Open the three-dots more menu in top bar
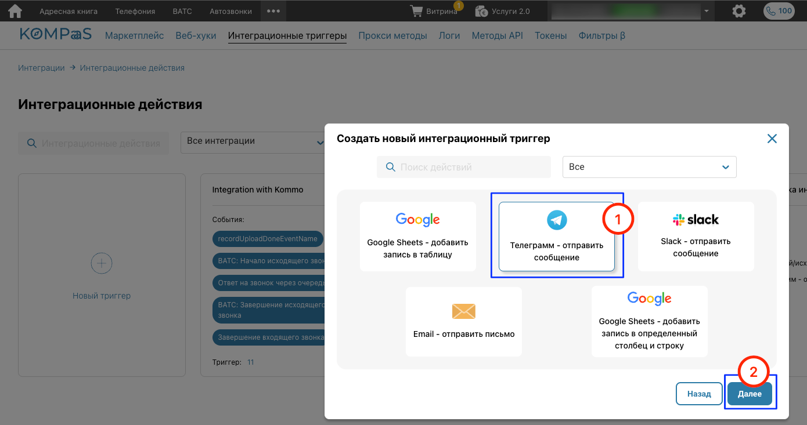807x425 pixels. (x=273, y=11)
